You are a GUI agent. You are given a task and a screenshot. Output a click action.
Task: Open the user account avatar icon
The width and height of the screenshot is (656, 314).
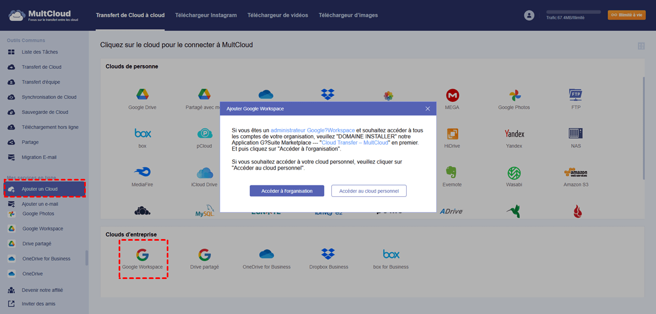(529, 15)
